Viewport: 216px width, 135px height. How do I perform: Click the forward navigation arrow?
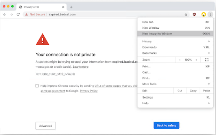coord(11,14)
